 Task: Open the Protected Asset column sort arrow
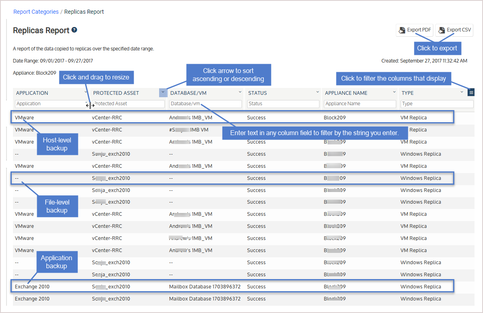tap(163, 92)
